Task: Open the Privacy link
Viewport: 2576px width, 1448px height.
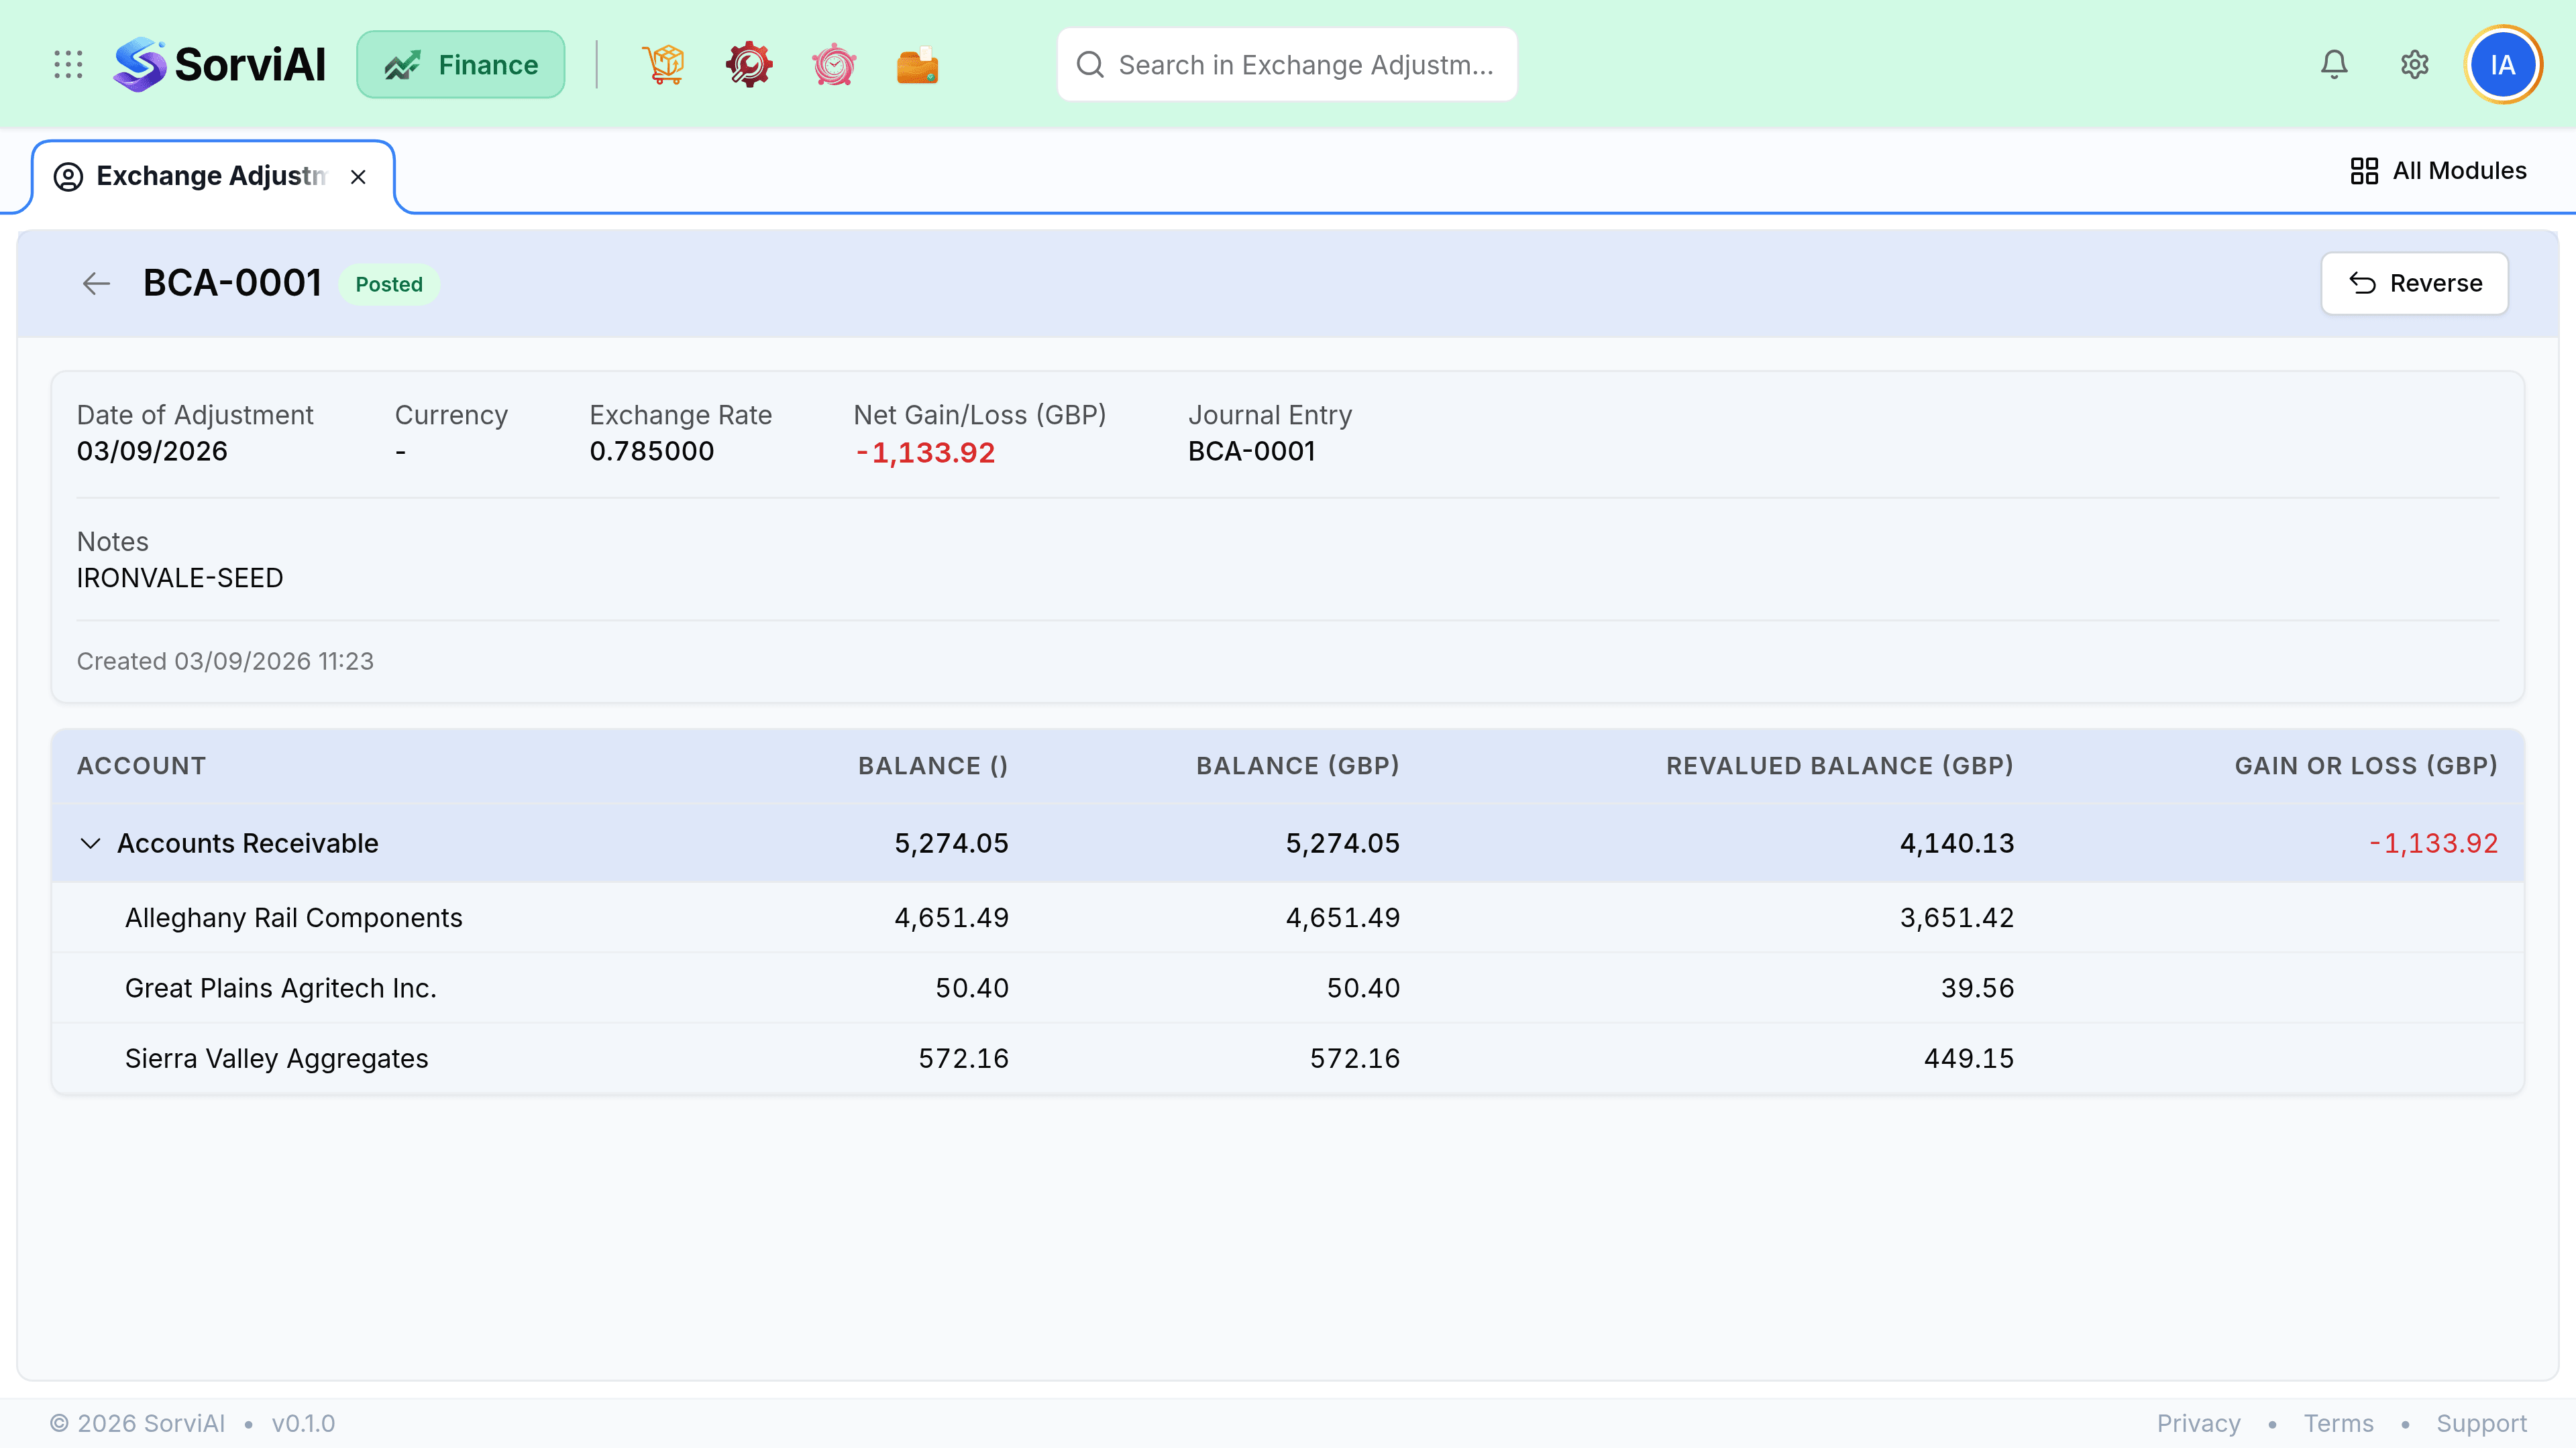Action: pos(2198,1423)
